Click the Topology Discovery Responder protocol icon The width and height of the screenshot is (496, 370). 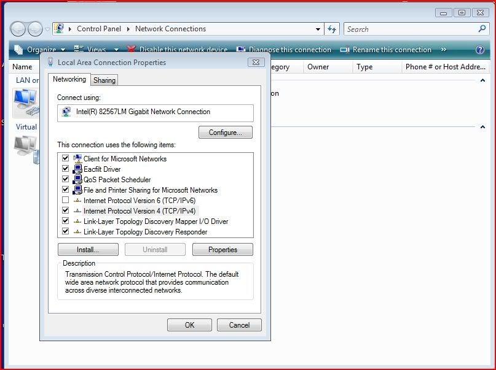point(77,232)
